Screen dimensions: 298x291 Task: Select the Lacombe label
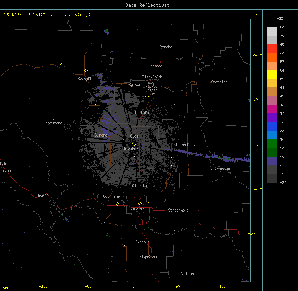pos(156,66)
